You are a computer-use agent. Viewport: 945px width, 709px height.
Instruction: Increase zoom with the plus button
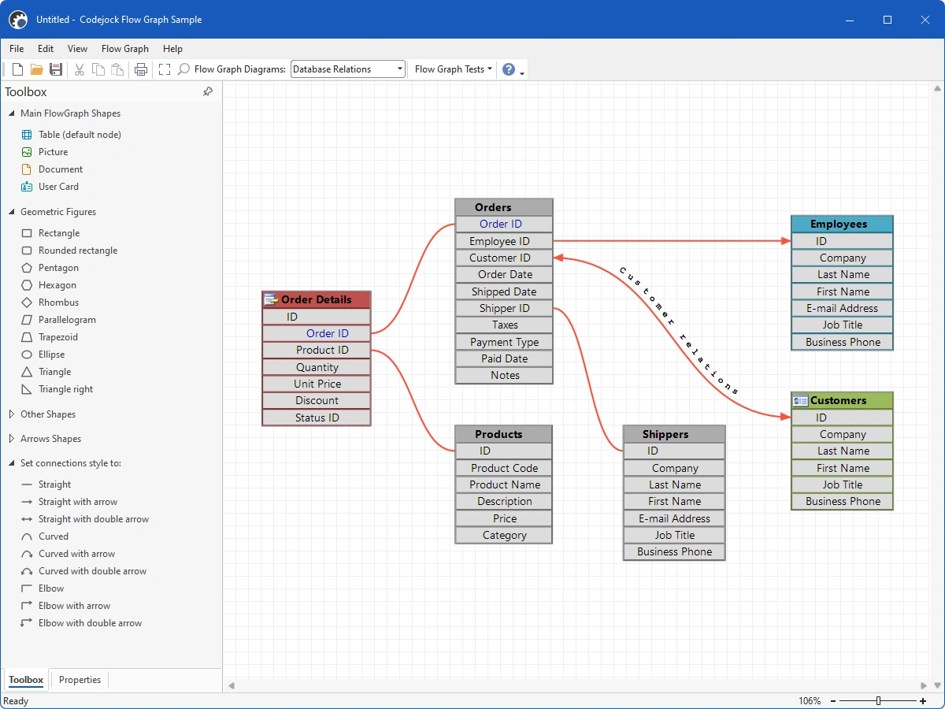pyautogui.click(x=923, y=701)
